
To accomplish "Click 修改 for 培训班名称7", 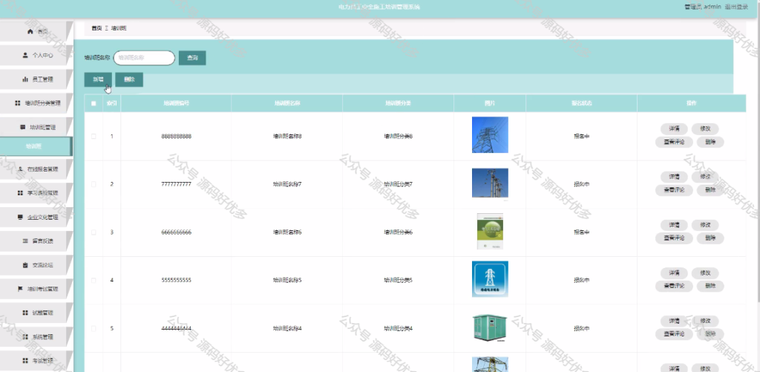I will coord(705,177).
